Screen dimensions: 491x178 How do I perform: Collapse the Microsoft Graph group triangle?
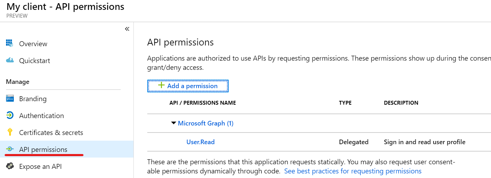(173, 123)
